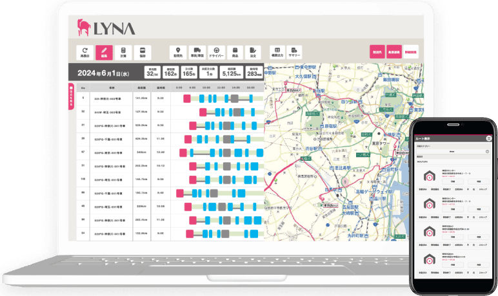The height and width of the screenshot is (296, 498).
Task: Click the white button with pink text in toolbar
Action: pos(411,52)
